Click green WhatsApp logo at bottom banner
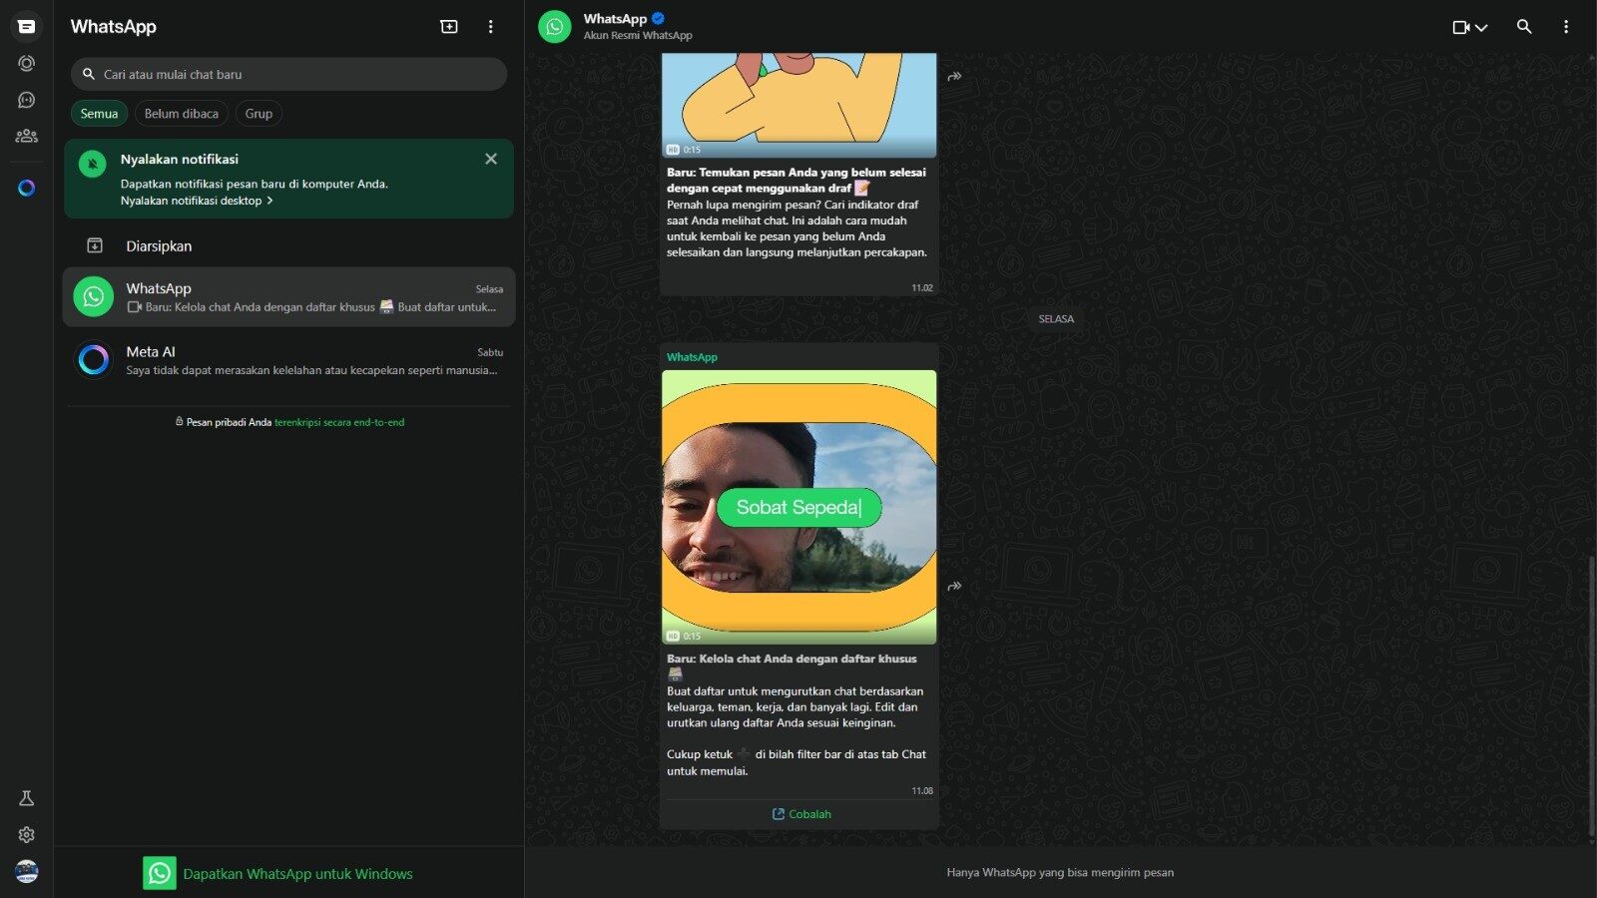The height and width of the screenshot is (898, 1597). tap(160, 873)
